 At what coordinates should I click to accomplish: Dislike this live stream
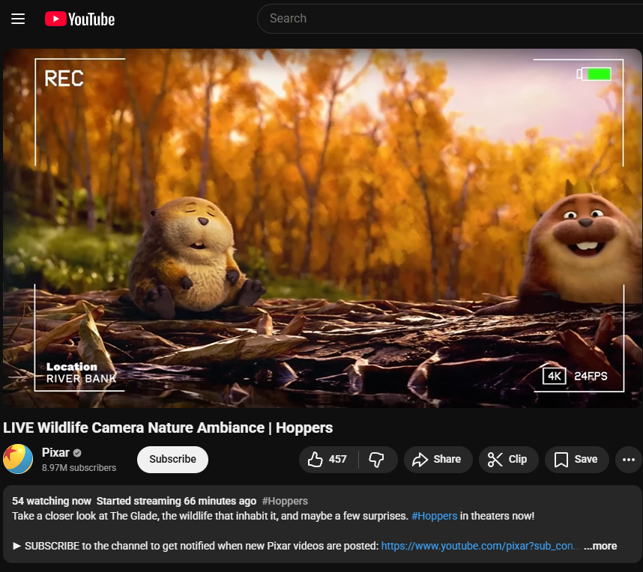pos(377,459)
